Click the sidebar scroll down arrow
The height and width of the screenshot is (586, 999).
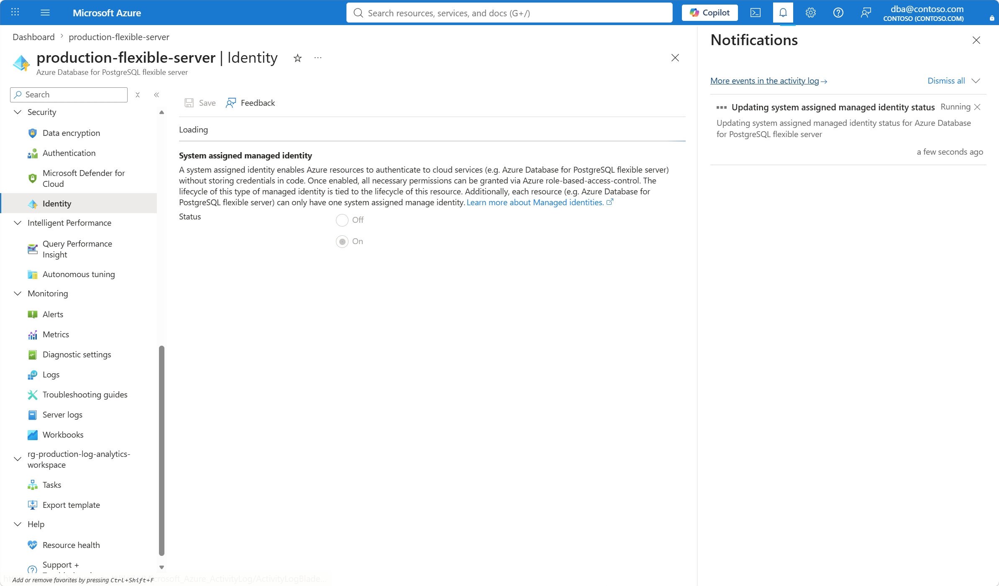coord(161,567)
